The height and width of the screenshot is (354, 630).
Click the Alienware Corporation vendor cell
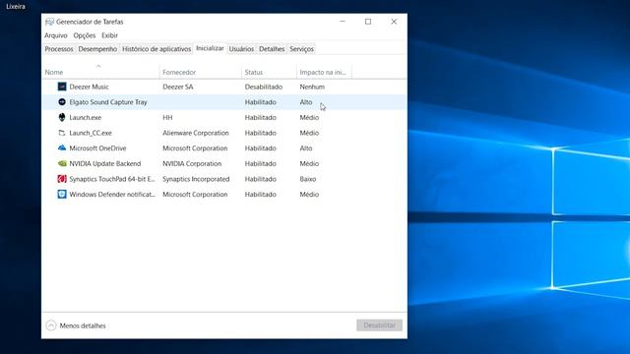pyautogui.click(x=196, y=133)
